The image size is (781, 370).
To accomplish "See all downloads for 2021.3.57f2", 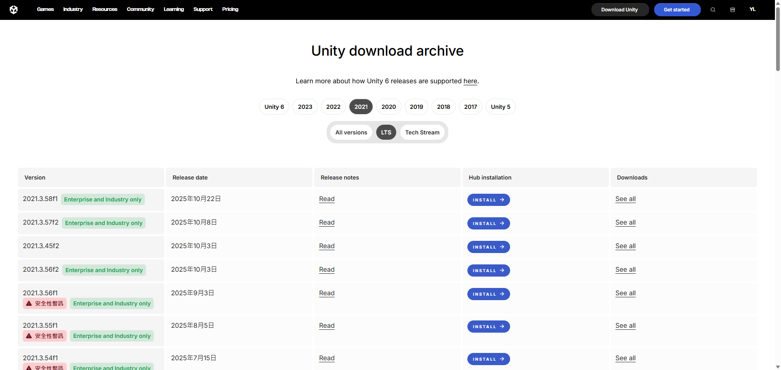I will 625,223.
